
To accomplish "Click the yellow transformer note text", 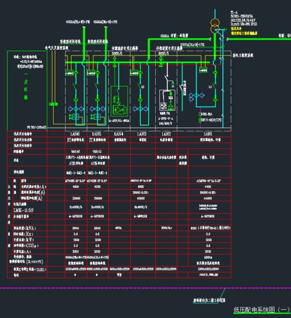I will pyautogui.click(x=244, y=31).
